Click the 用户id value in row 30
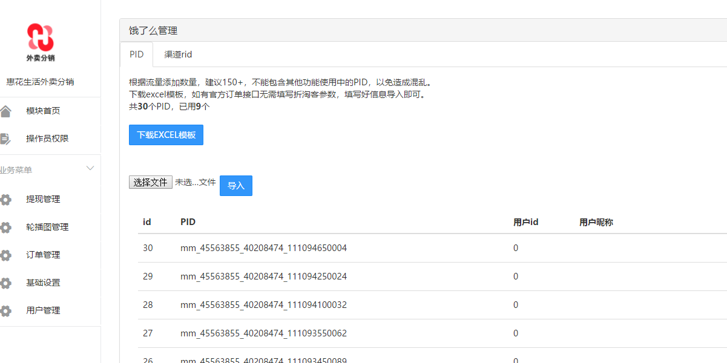 click(516, 248)
